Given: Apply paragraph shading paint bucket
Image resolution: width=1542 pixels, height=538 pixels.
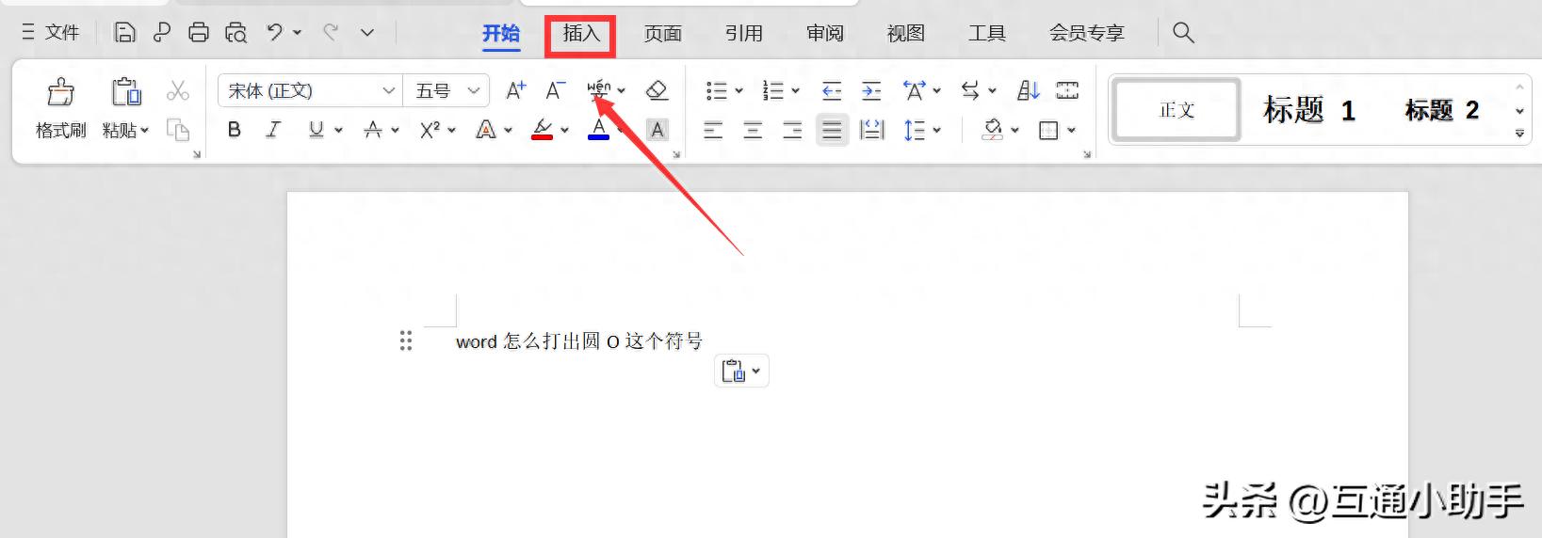Looking at the screenshot, I should (992, 130).
